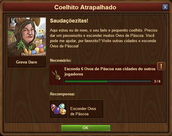
Task: Click the colorful Easter eggs reward icon
Action: point(59,109)
